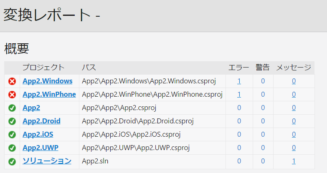Click the メッセージ column header
Image resolution: width=327 pixels, height=173 pixels.
coord(294,68)
